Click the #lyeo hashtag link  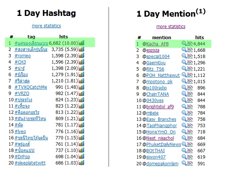click(x=20, y=131)
